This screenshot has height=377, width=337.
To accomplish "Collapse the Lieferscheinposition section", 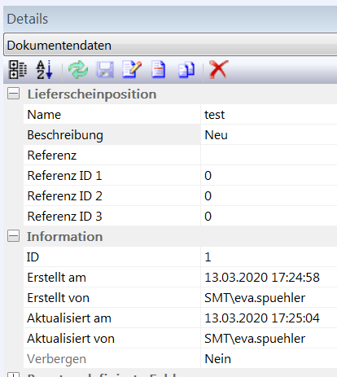I will [13, 94].
